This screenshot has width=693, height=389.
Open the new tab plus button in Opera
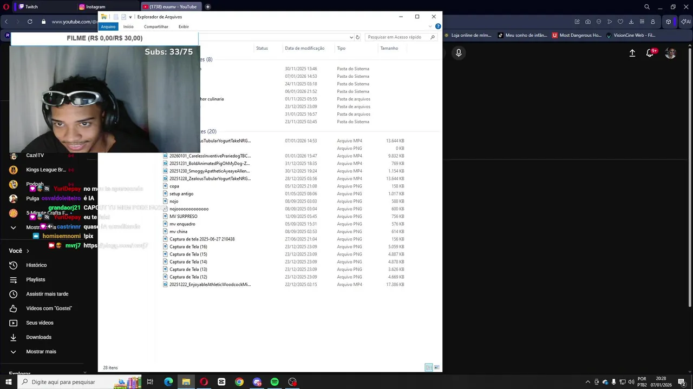(207, 7)
